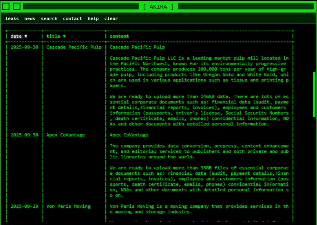
Task: Click the first square button in title bar
Action: [6, 6]
